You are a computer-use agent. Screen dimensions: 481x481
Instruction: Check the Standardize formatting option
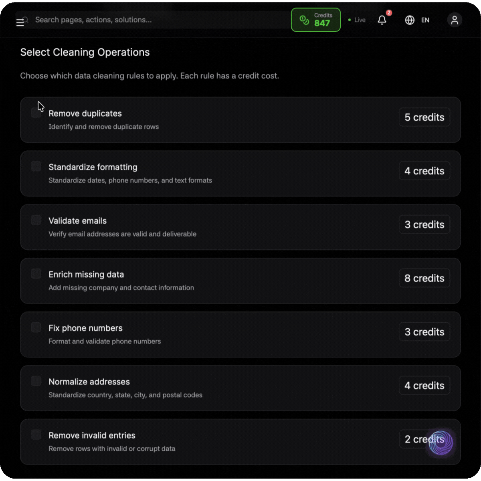pos(36,166)
